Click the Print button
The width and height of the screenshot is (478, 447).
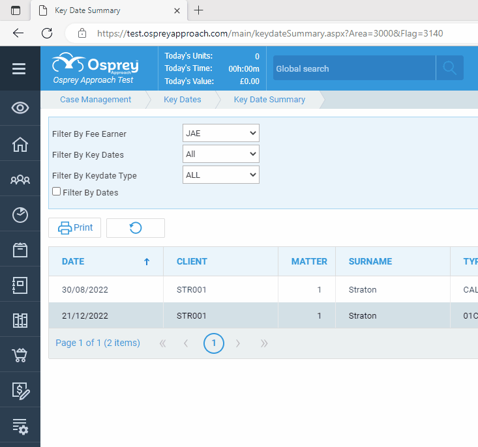75,227
